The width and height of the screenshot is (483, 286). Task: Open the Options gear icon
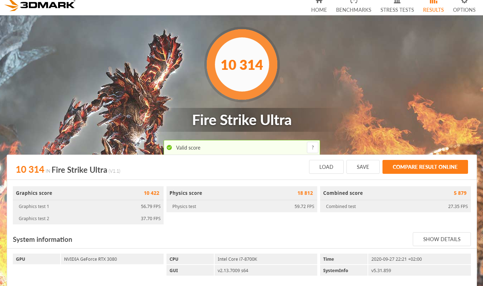click(x=464, y=2)
